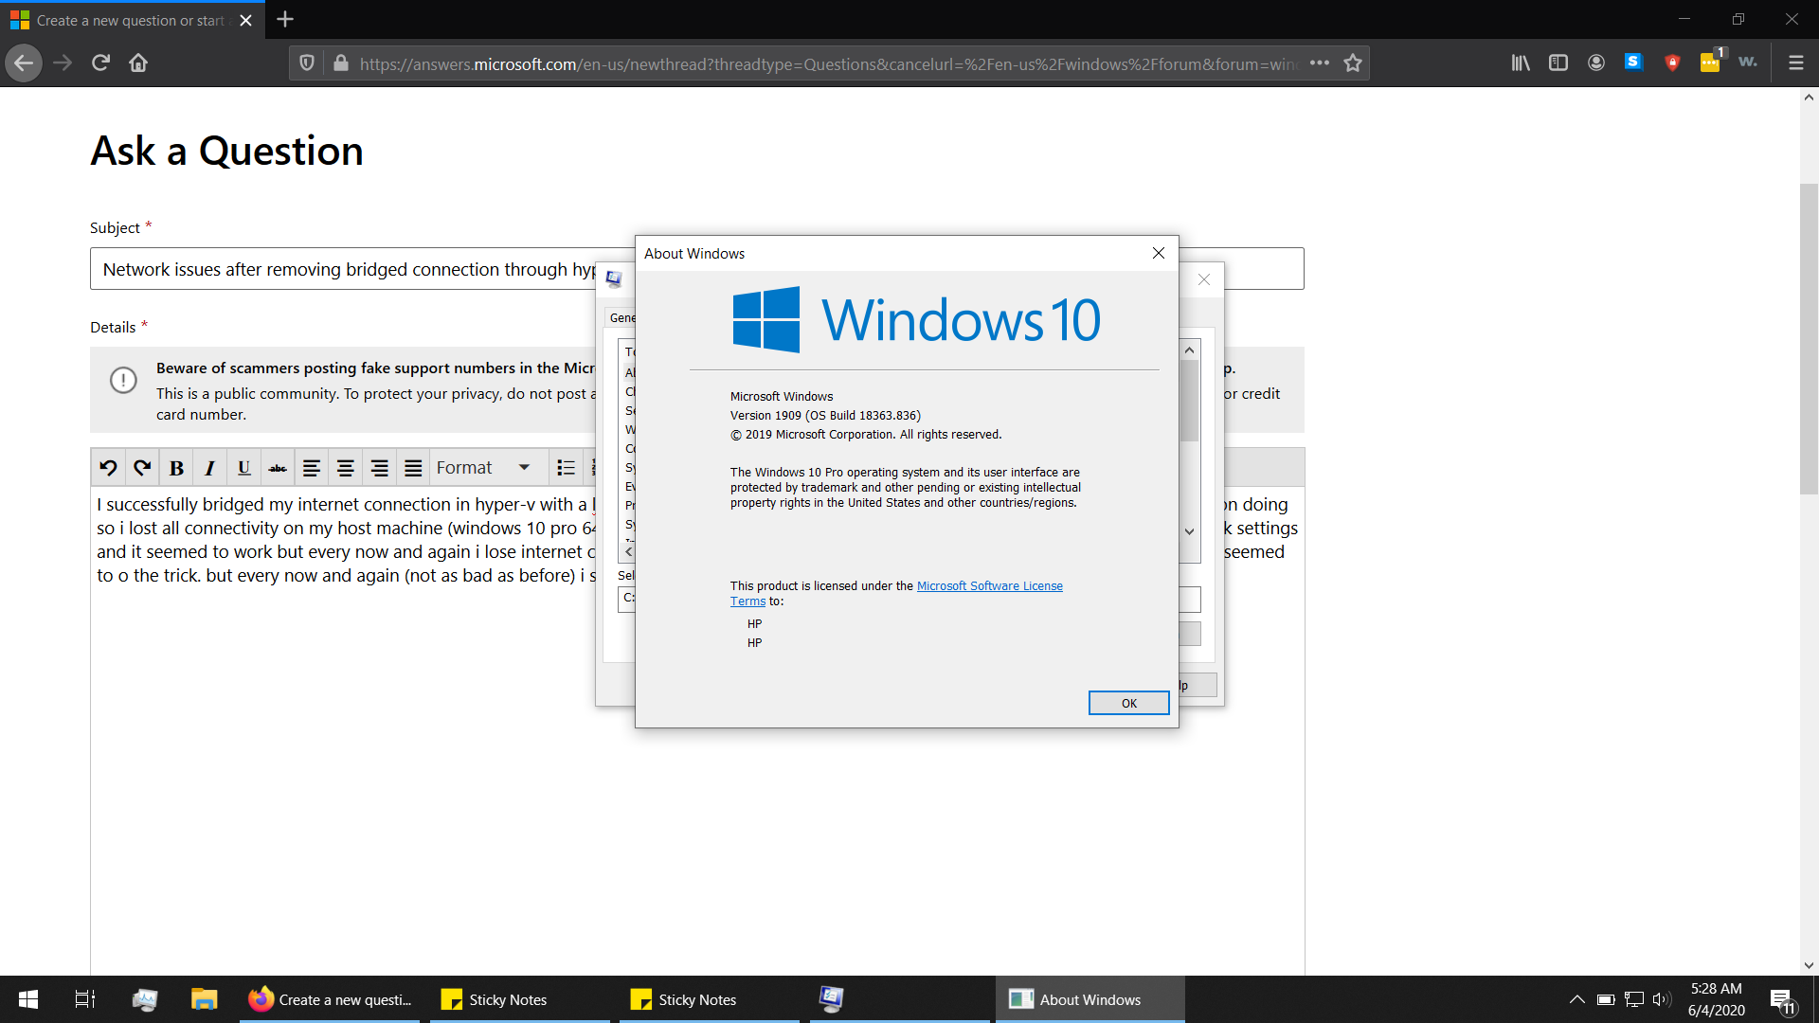Go to the browser Home page
Viewport: 1819px width, 1023px height.
(138, 63)
